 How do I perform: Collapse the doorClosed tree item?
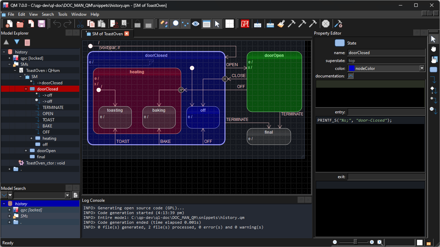[25, 89]
